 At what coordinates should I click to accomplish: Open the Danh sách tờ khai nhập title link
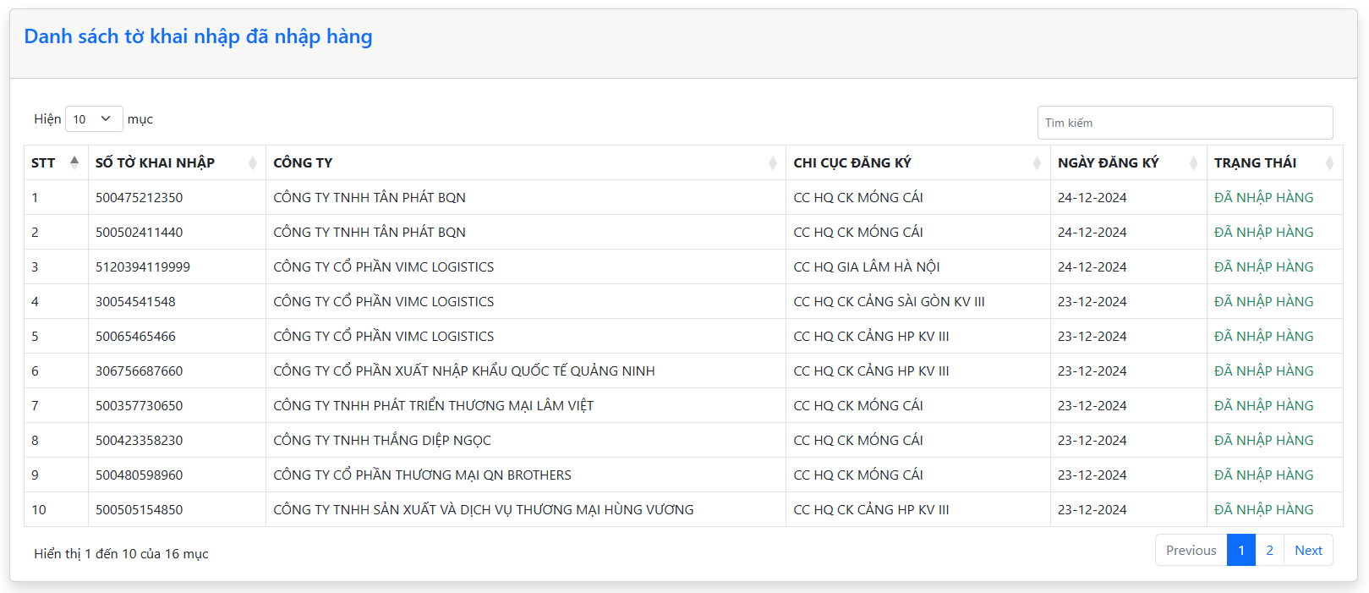[x=198, y=36]
